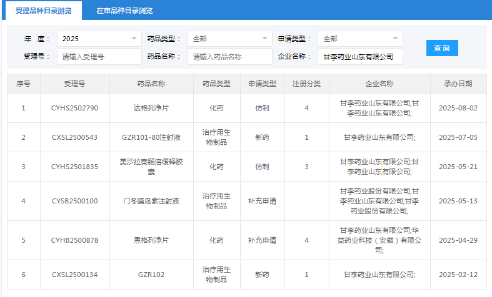Select acceptance number CYHS2502790

pos(74,108)
